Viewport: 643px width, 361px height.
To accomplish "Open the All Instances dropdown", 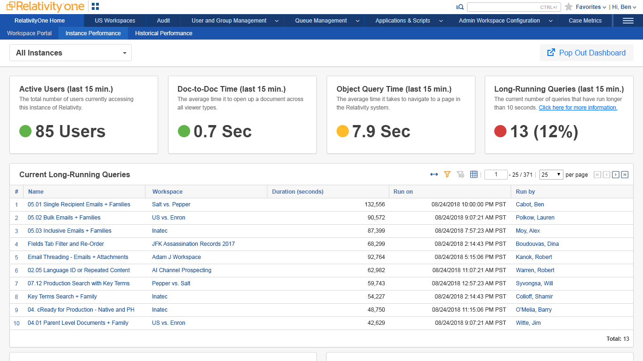I will coord(71,53).
